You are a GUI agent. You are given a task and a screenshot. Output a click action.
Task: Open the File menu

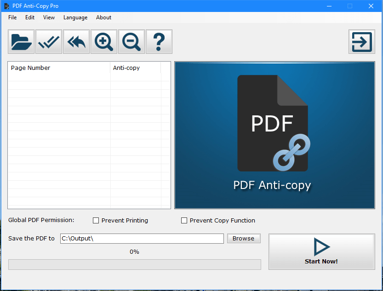pyautogui.click(x=12, y=17)
